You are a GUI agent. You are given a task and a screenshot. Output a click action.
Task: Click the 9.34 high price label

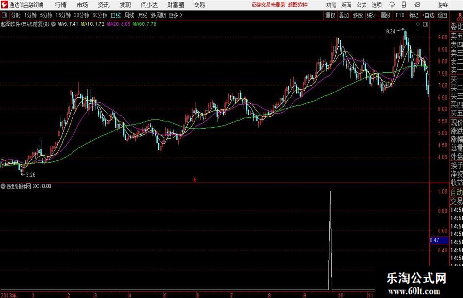[390, 32]
